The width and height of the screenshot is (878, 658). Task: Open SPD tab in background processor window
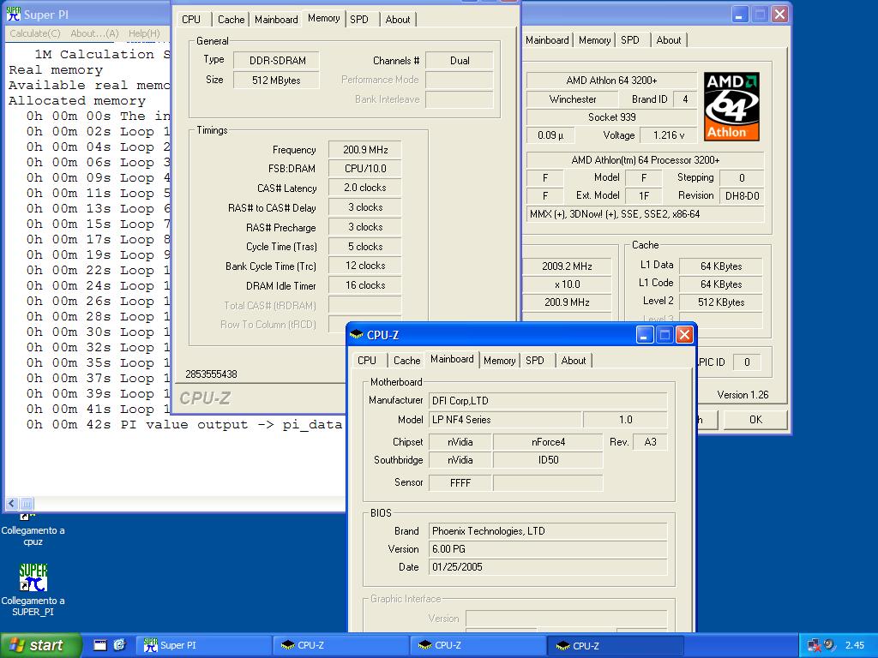[630, 40]
